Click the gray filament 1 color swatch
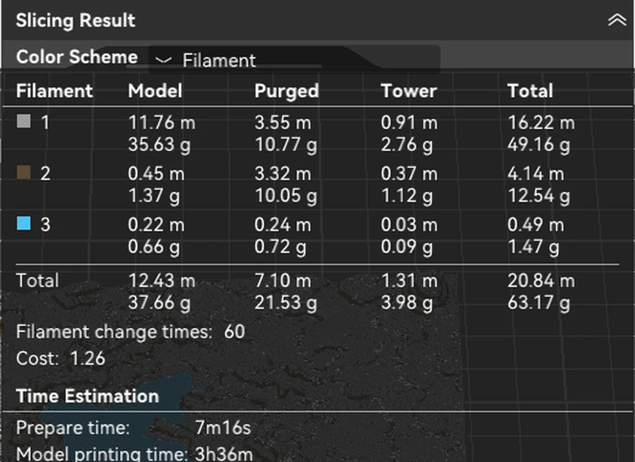Image resolution: width=635 pixels, height=462 pixels. pyautogui.click(x=24, y=121)
